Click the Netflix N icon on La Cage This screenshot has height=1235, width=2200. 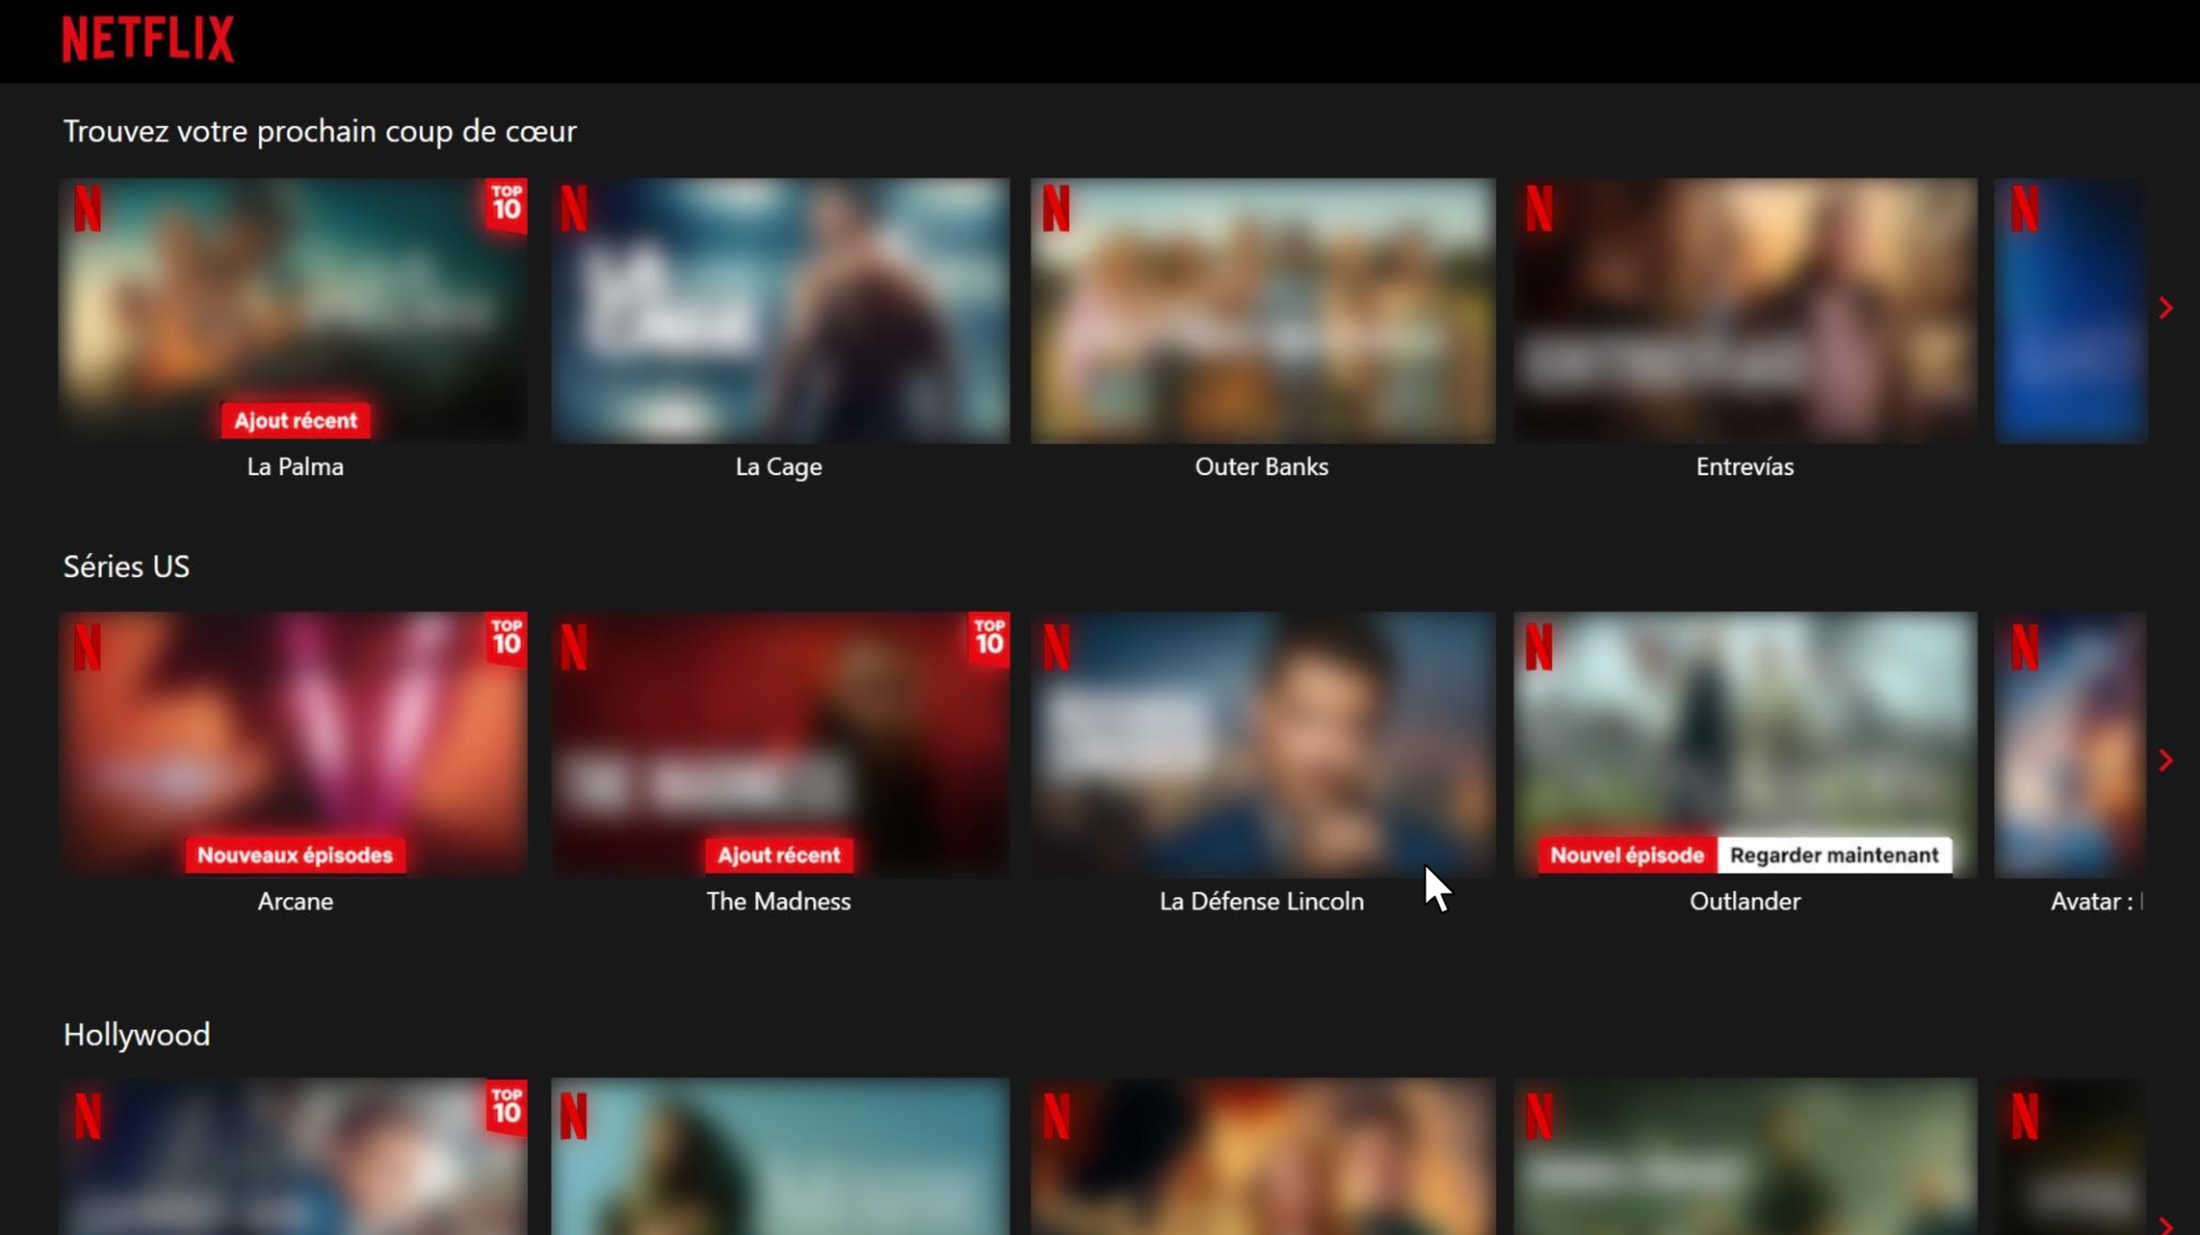click(x=574, y=209)
